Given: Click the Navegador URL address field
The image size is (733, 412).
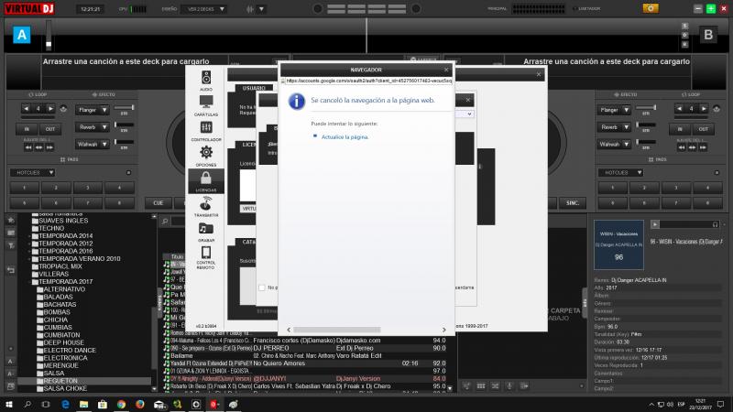Looking at the screenshot, I should (x=366, y=81).
